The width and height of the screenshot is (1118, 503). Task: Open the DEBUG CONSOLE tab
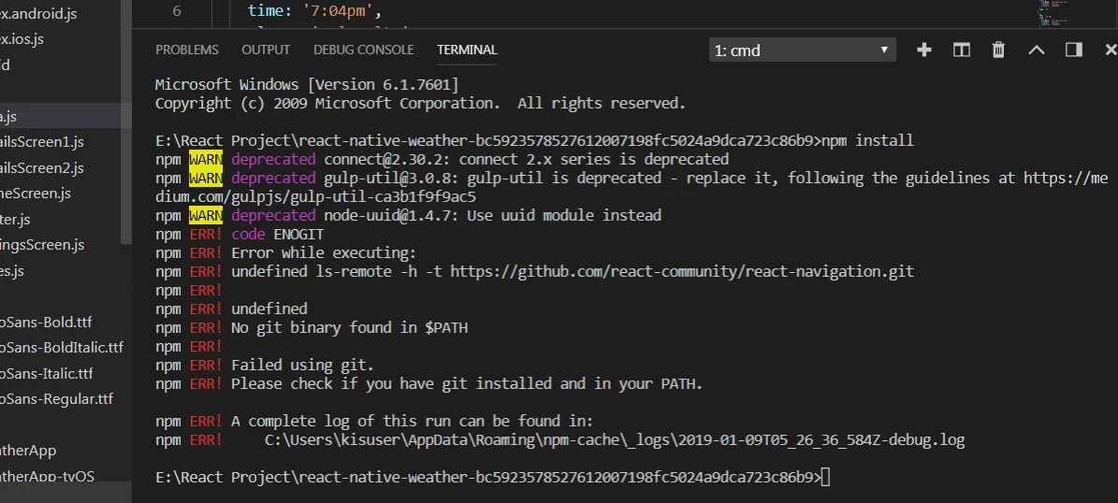[x=364, y=50]
